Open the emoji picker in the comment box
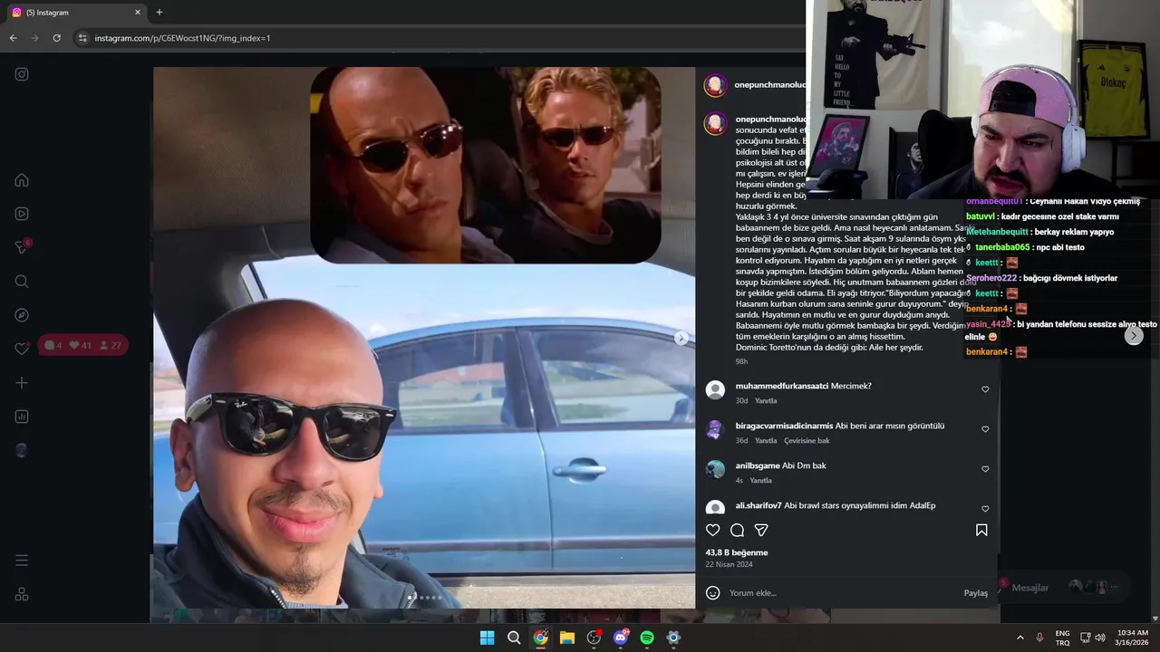This screenshot has height=652, width=1160. pos(713,593)
